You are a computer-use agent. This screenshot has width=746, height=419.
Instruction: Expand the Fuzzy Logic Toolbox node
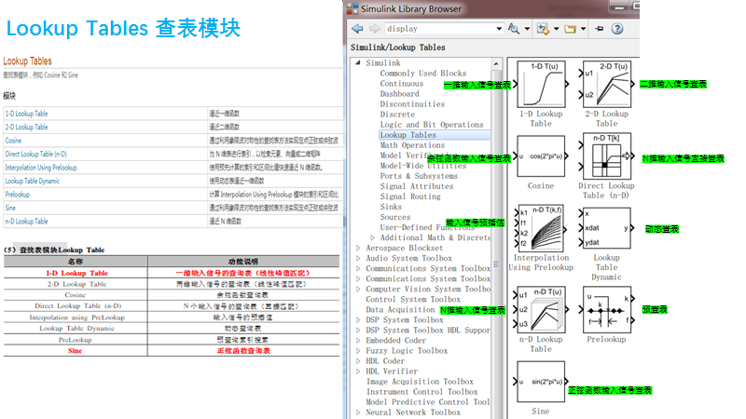(358, 351)
